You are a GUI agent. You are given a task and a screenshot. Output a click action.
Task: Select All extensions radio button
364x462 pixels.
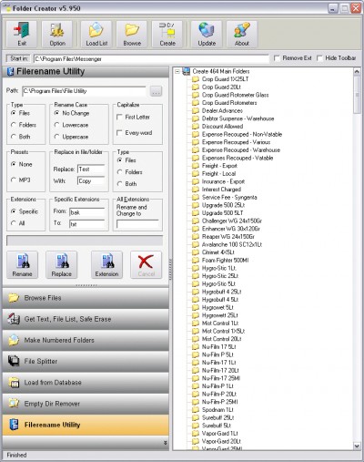(x=13, y=223)
